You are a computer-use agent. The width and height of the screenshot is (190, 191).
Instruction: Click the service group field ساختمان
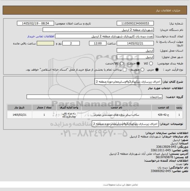(95, 97)
